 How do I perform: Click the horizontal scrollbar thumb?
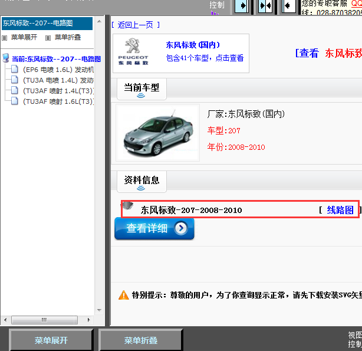click(44, 320)
